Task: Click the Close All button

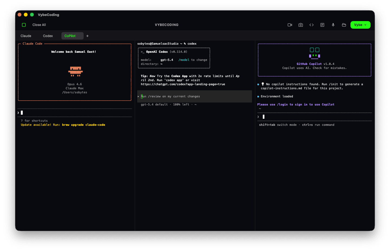Action: tap(39, 25)
